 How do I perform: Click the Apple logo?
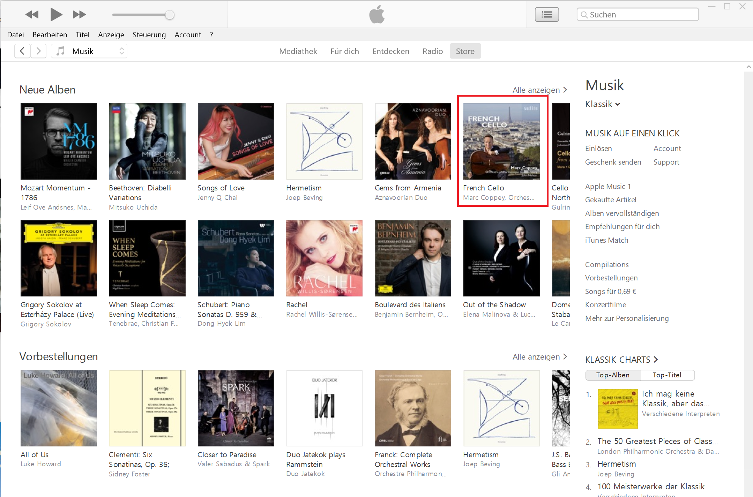pos(377,15)
